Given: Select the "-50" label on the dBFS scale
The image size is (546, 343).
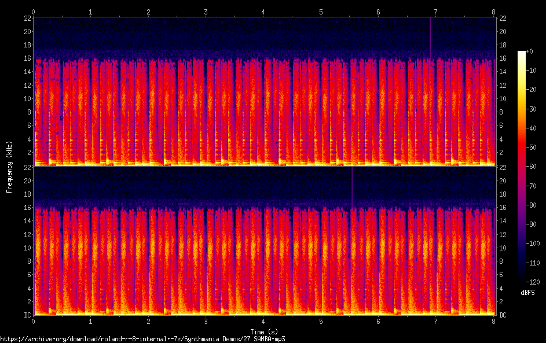Looking at the screenshot, I should click(531, 147).
